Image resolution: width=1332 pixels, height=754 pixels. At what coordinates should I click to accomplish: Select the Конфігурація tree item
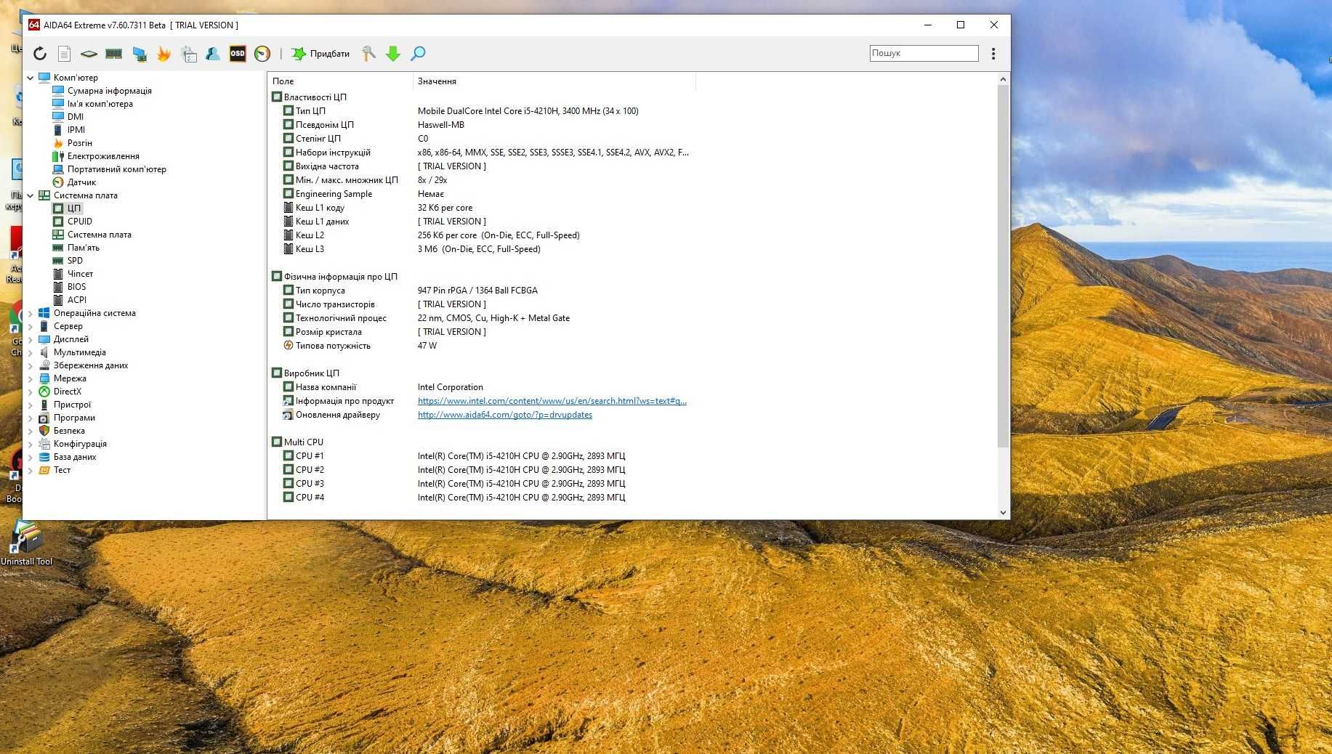pos(80,444)
